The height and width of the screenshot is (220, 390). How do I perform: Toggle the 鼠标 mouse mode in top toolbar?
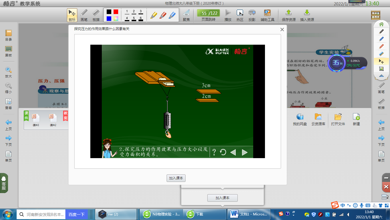72,15
